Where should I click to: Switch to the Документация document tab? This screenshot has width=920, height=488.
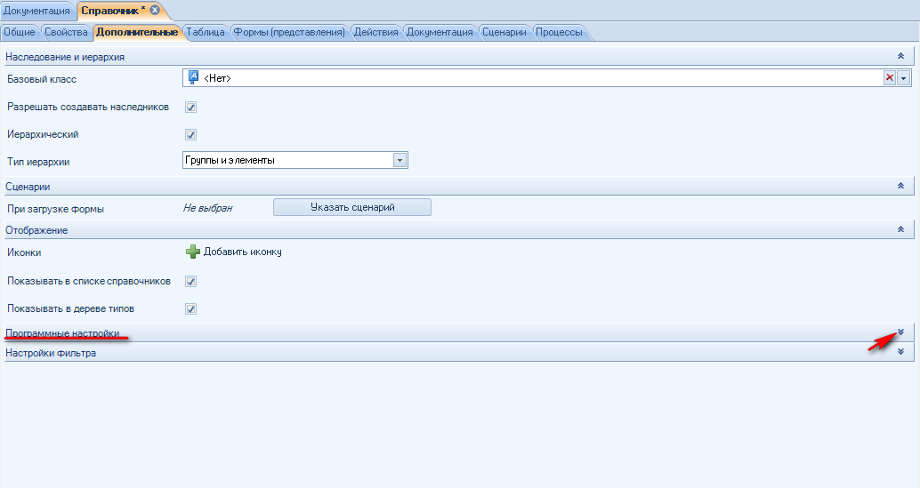(x=36, y=11)
